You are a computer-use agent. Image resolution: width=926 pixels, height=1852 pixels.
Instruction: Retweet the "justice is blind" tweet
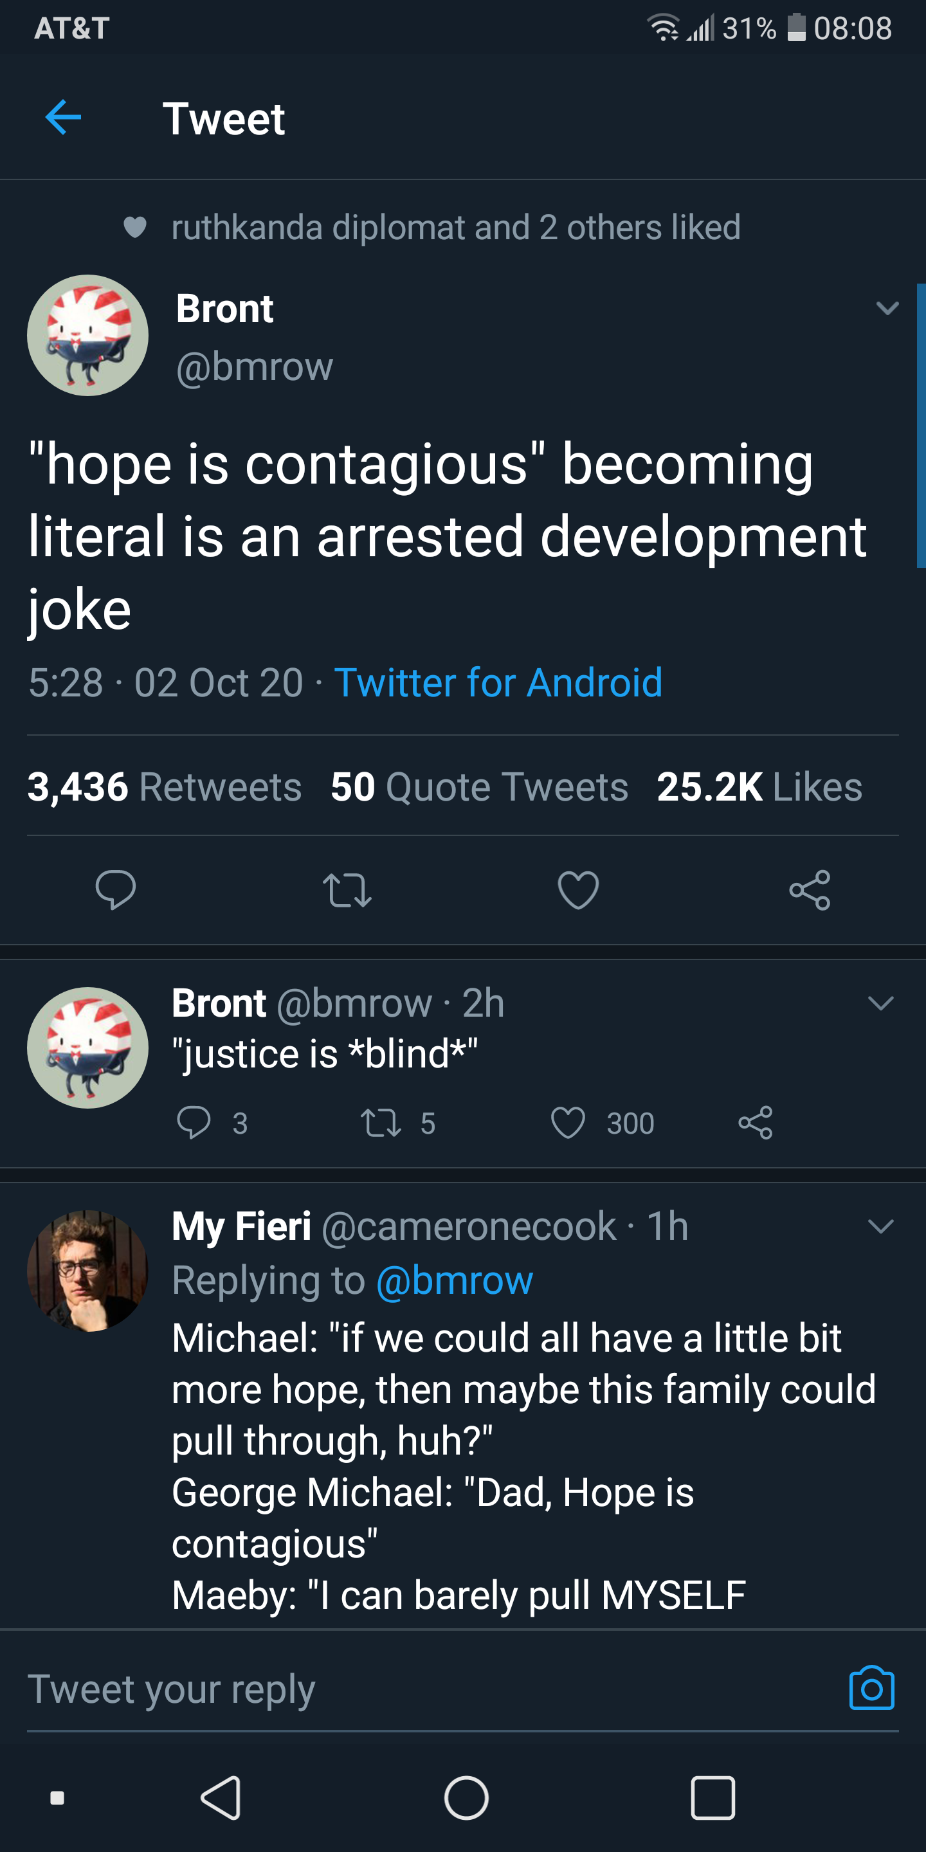381,1122
